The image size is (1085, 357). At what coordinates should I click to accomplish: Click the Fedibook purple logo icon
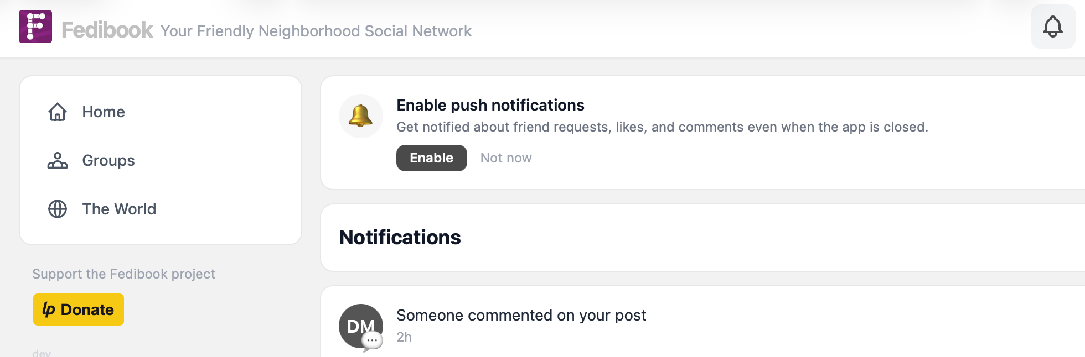[35, 27]
